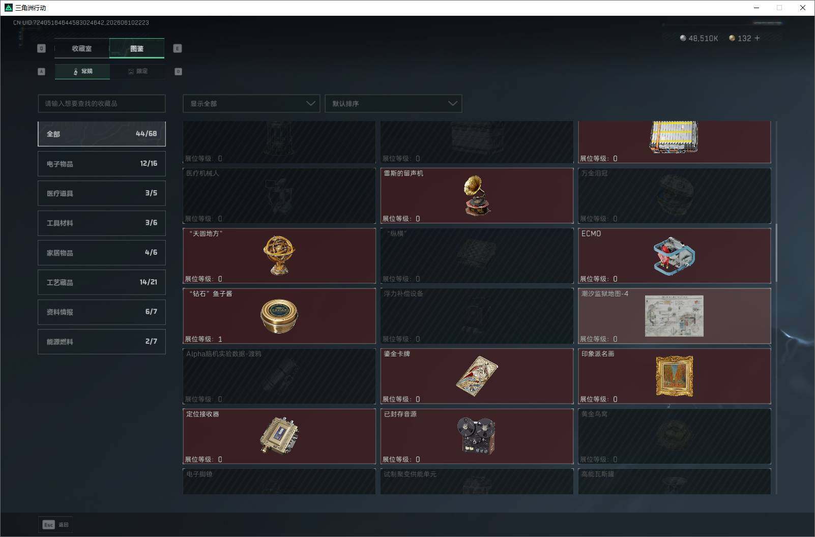Screen dimensions: 815x537
Task: Switch to the 收藏室 tab
Action: [x=82, y=48]
